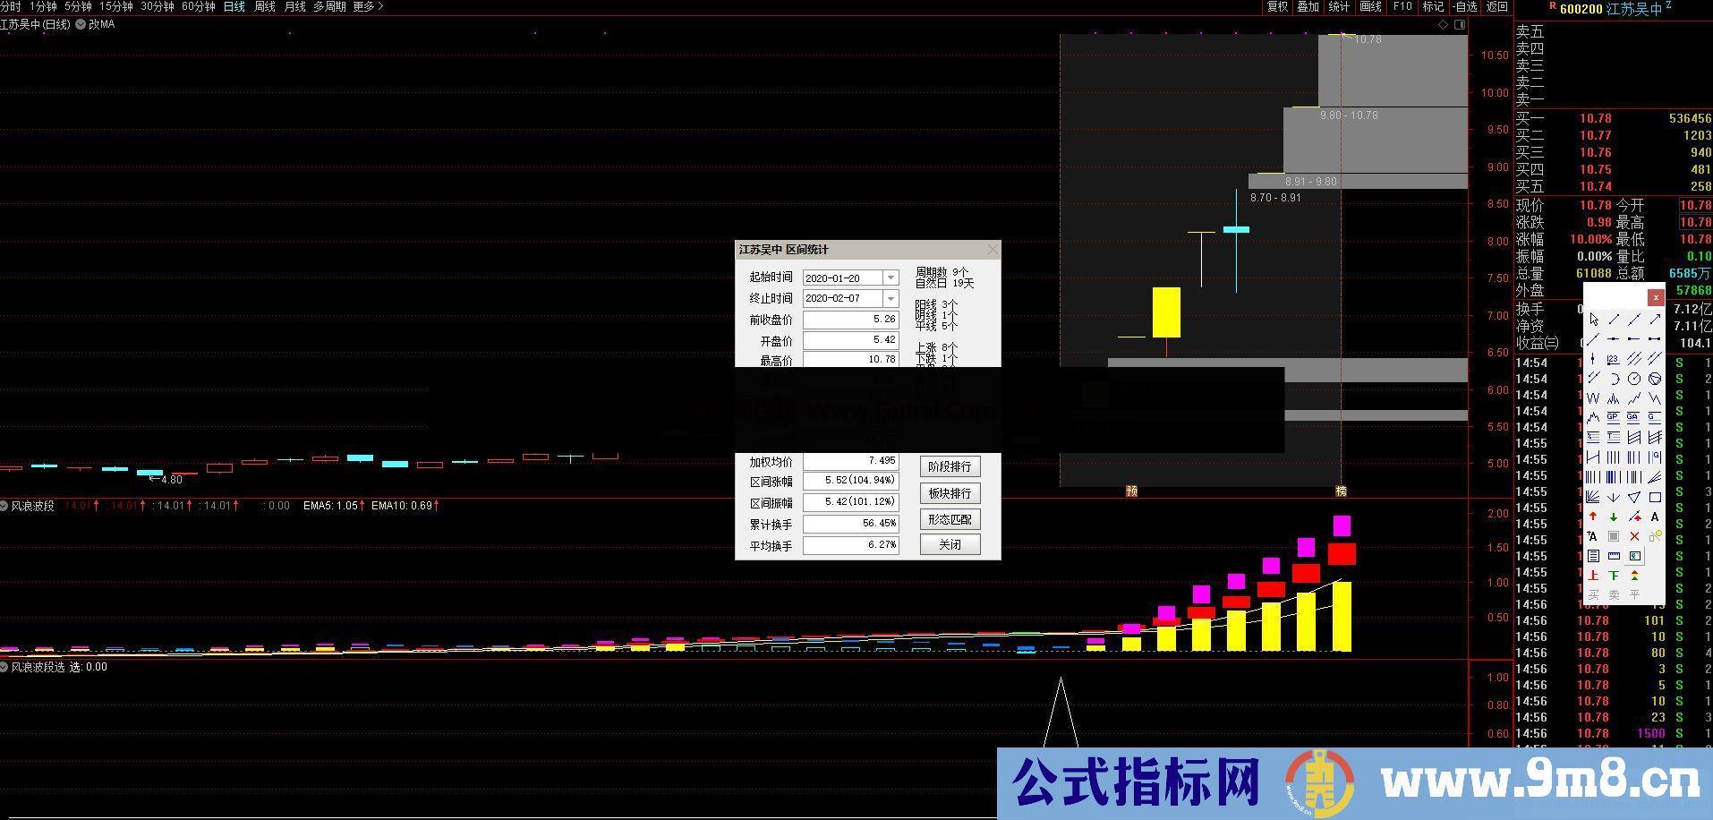Pick the percentage retracement lines tool
The width and height of the screenshot is (1713, 820).
pos(1594,438)
